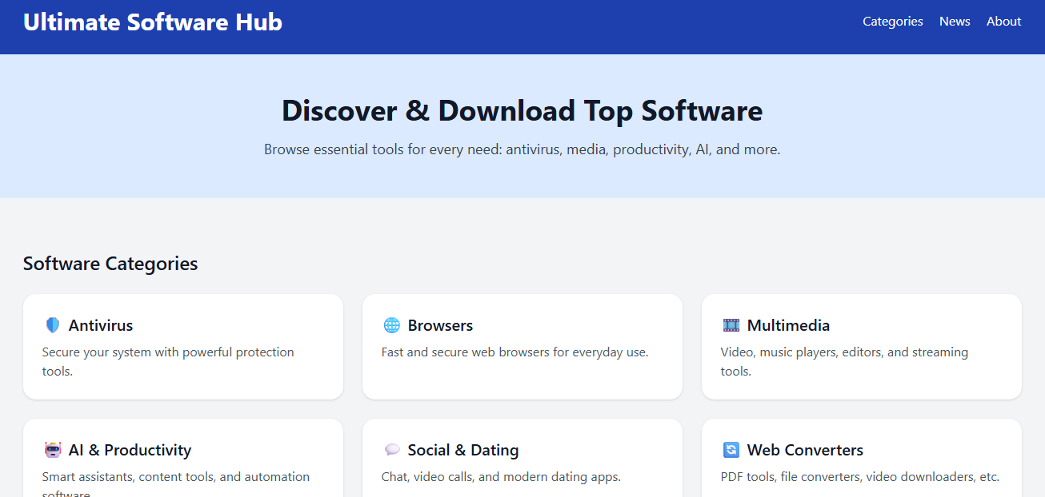This screenshot has height=497, width=1045.
Task: Select the Antivirus category title
Action: (x=101, y=325)
